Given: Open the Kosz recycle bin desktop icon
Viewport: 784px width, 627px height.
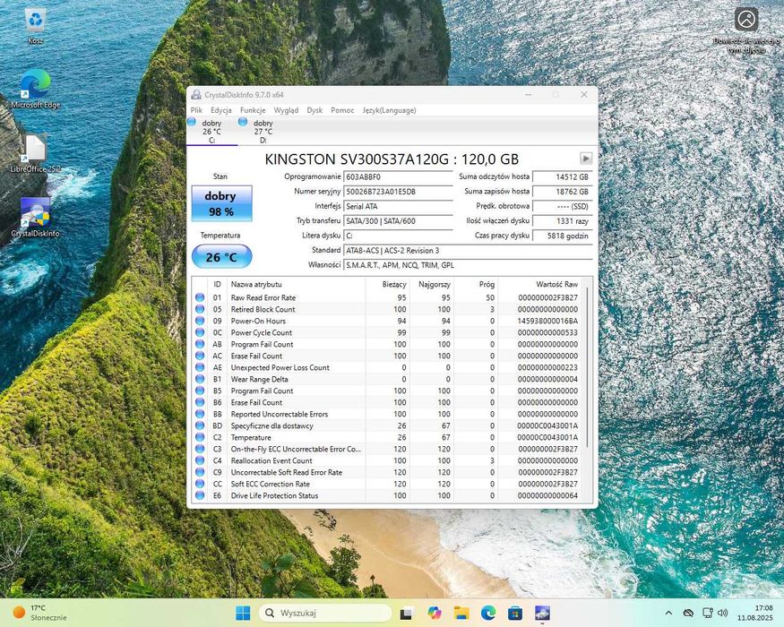Looking at the screenshot, I should [x=36, y=26].
